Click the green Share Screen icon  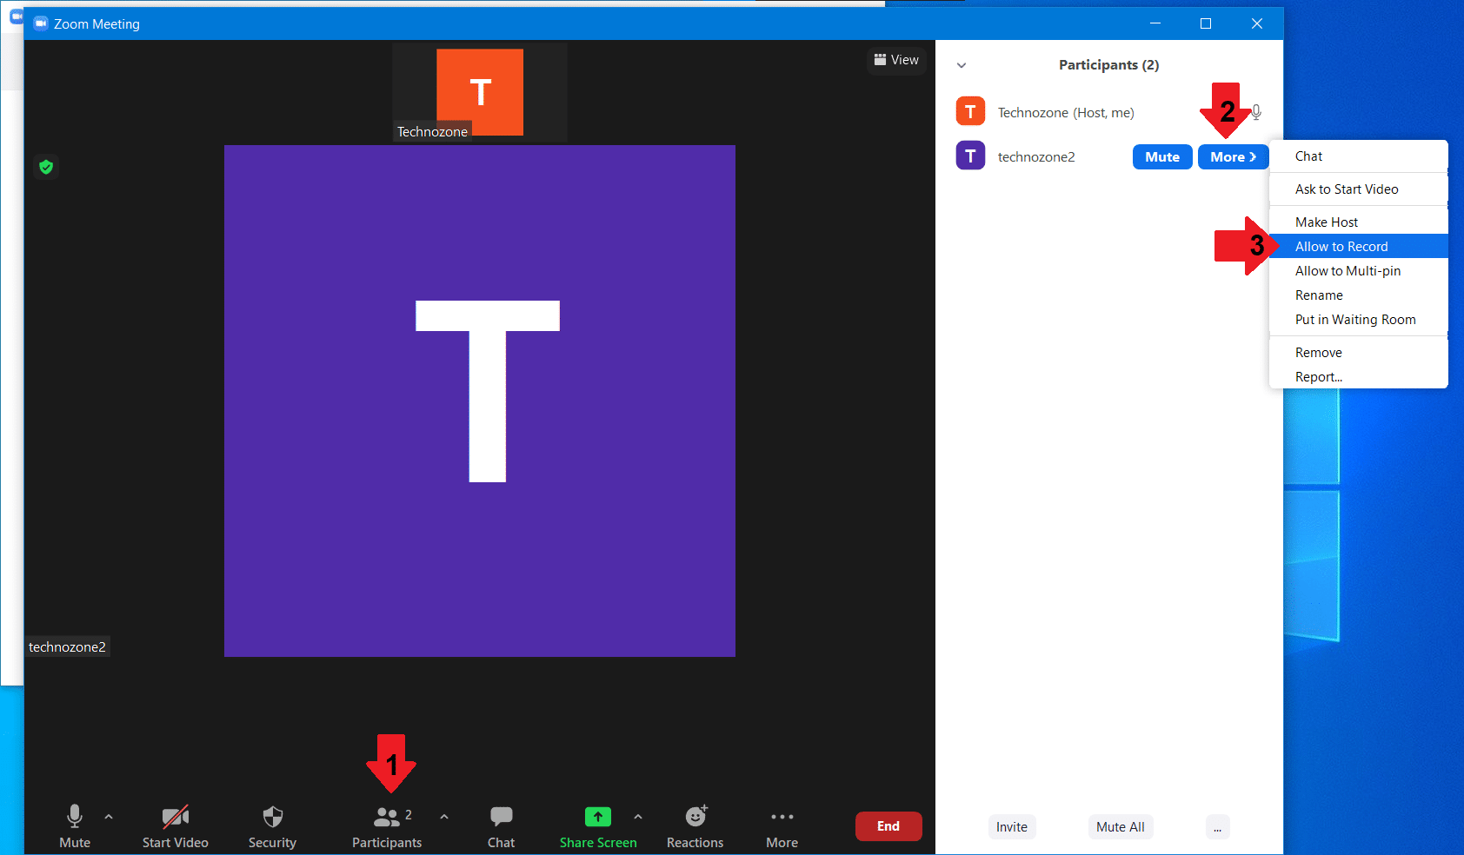click(598, 818)
